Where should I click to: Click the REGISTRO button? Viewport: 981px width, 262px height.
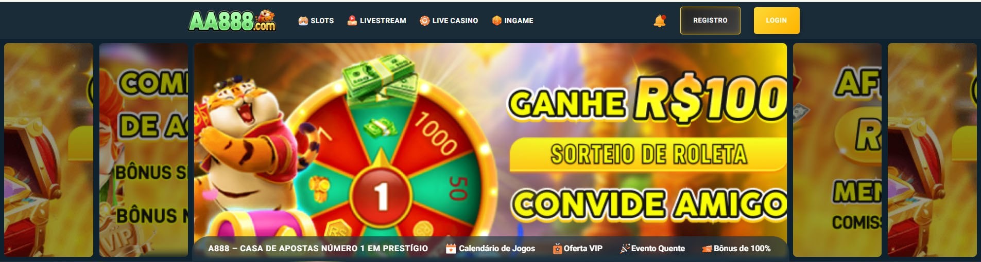710,21
